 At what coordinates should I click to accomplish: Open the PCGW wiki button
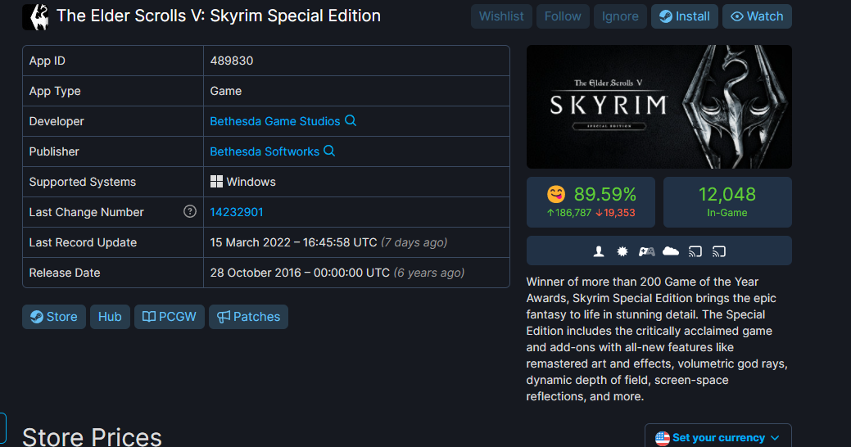pos(170,317)
